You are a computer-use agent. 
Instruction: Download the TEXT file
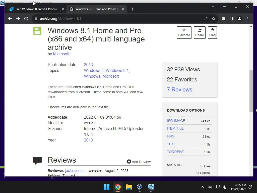point(171,144)
